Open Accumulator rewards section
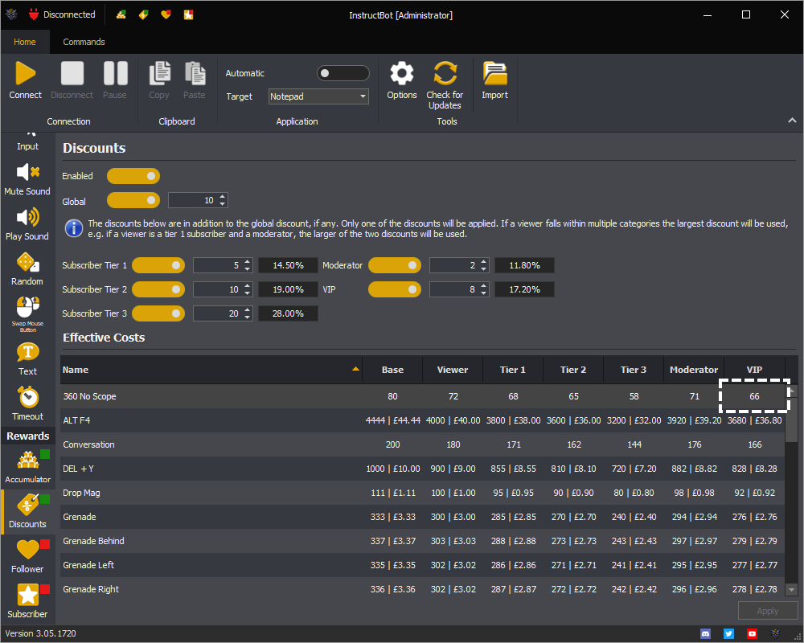 (27, 467)
